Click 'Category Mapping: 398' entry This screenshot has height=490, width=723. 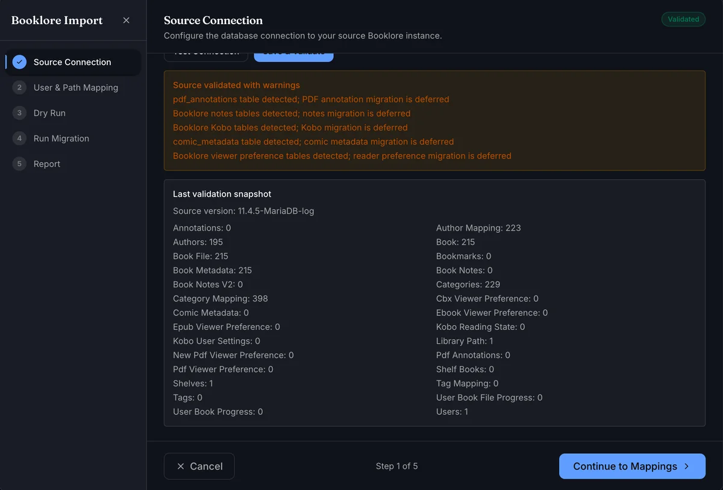[221, 299]
